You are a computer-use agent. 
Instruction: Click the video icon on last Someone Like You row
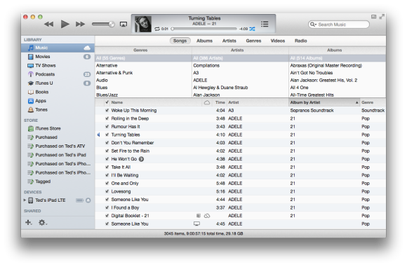pos(196,224)
